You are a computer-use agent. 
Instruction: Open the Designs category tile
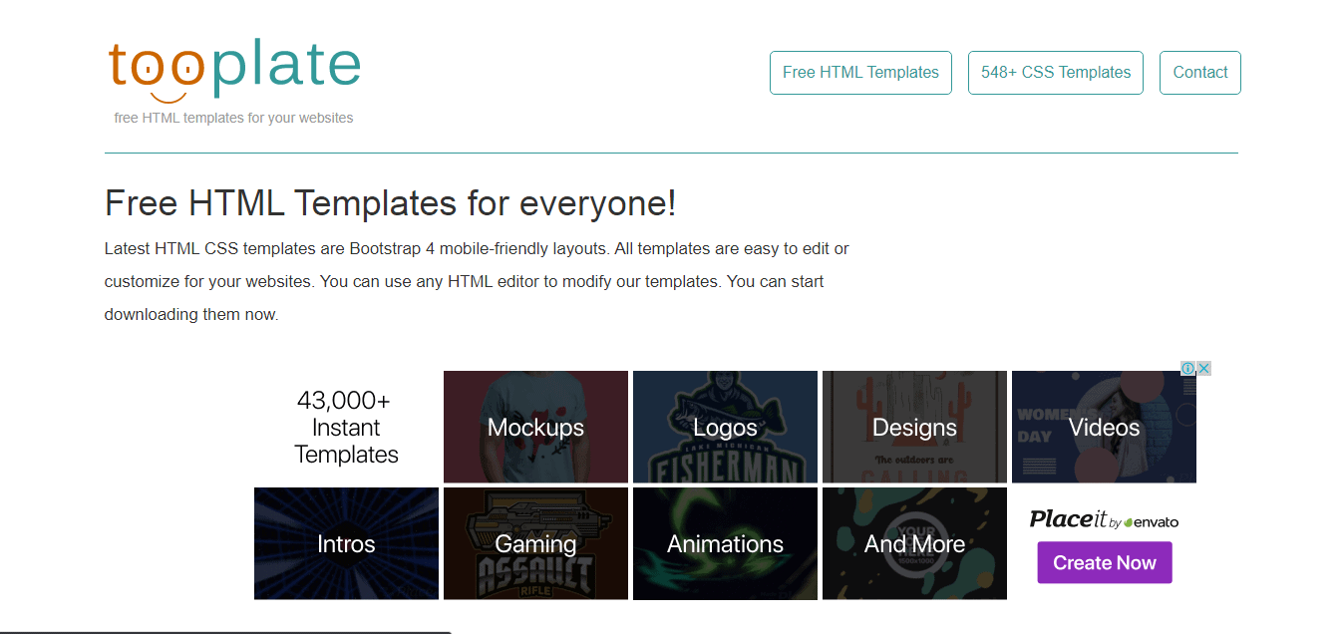914,427
